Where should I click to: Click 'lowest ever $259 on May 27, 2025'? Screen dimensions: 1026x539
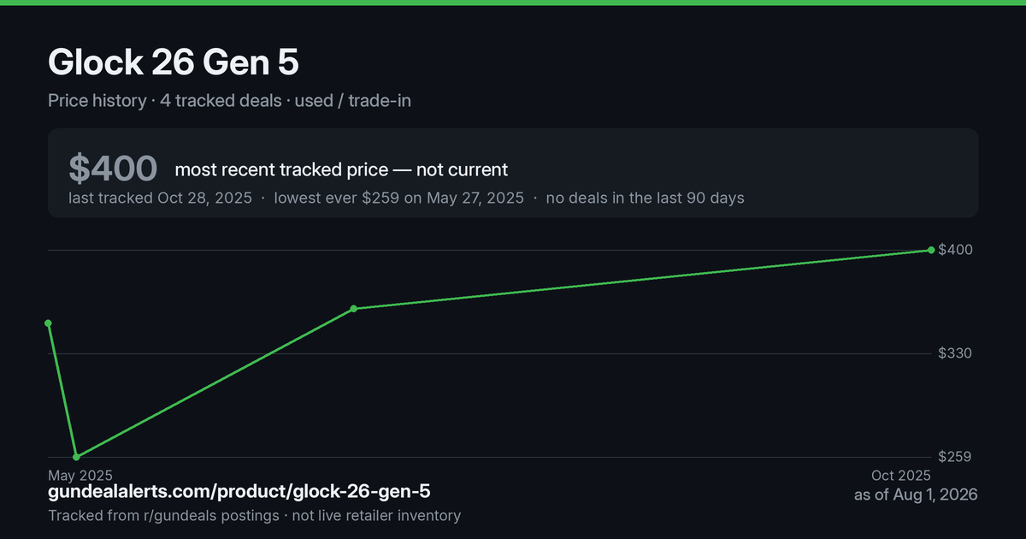(x=399, y=198)
